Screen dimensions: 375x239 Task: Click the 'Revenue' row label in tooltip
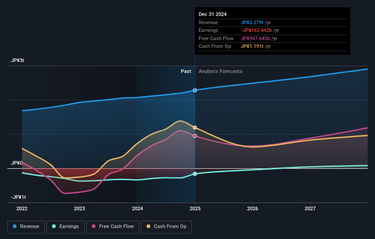click(208, 22)
